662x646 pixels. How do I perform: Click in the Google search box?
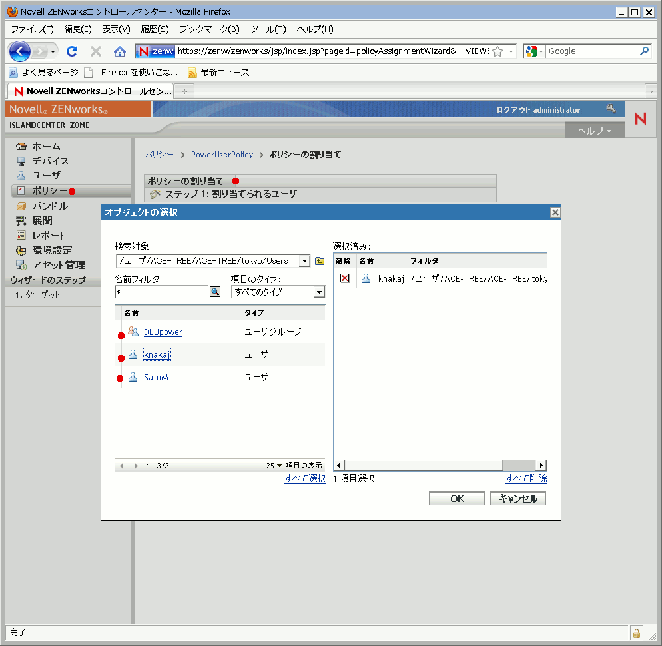[593, 51]
